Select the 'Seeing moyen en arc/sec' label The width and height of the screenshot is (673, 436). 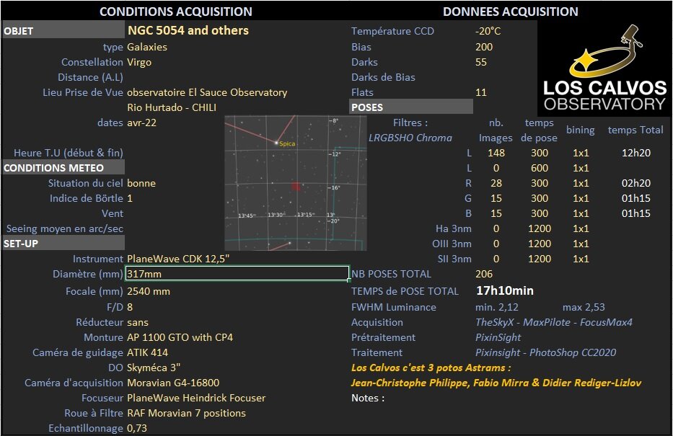[x=65, y=228]
